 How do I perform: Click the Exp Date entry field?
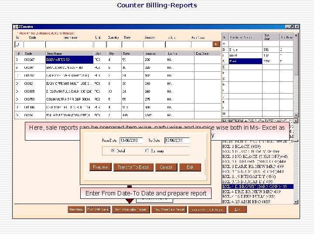(x=201, y=44)
